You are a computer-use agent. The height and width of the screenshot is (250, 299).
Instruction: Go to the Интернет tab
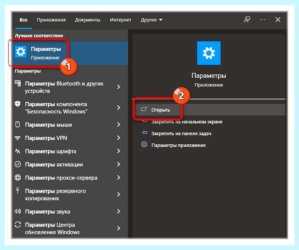pyautogui.click(x=121, y=20)
